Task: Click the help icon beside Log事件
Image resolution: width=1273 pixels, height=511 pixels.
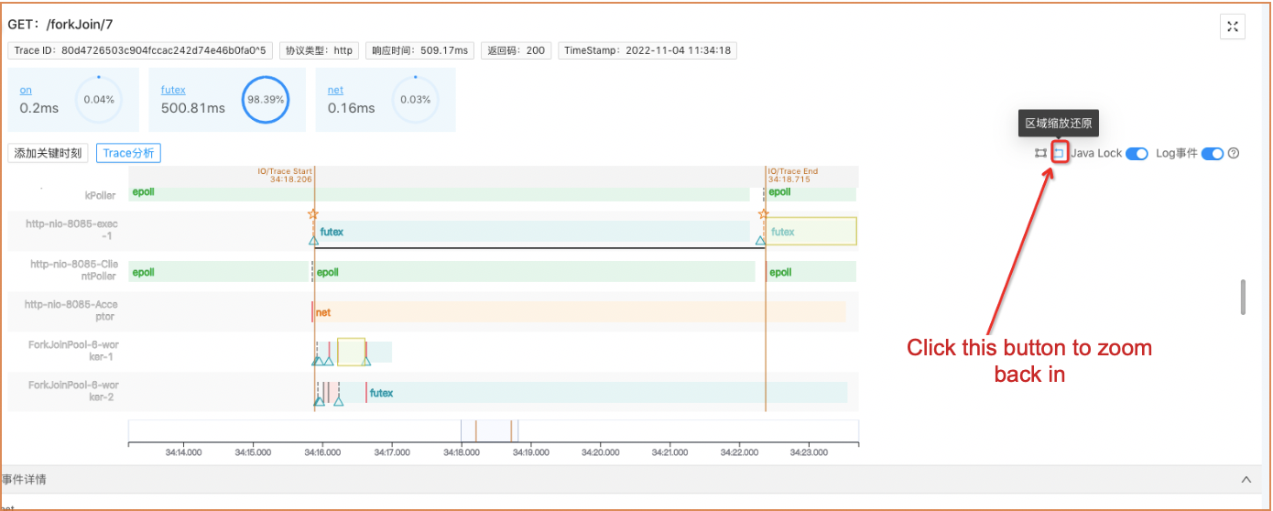Action: [1233, 153]
